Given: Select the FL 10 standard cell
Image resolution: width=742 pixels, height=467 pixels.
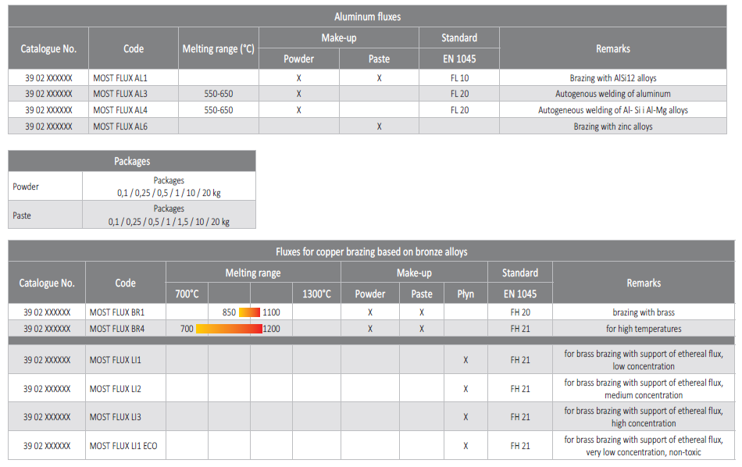Looking at the screenshot, I should pyautogui.click(x=459, y=78).
